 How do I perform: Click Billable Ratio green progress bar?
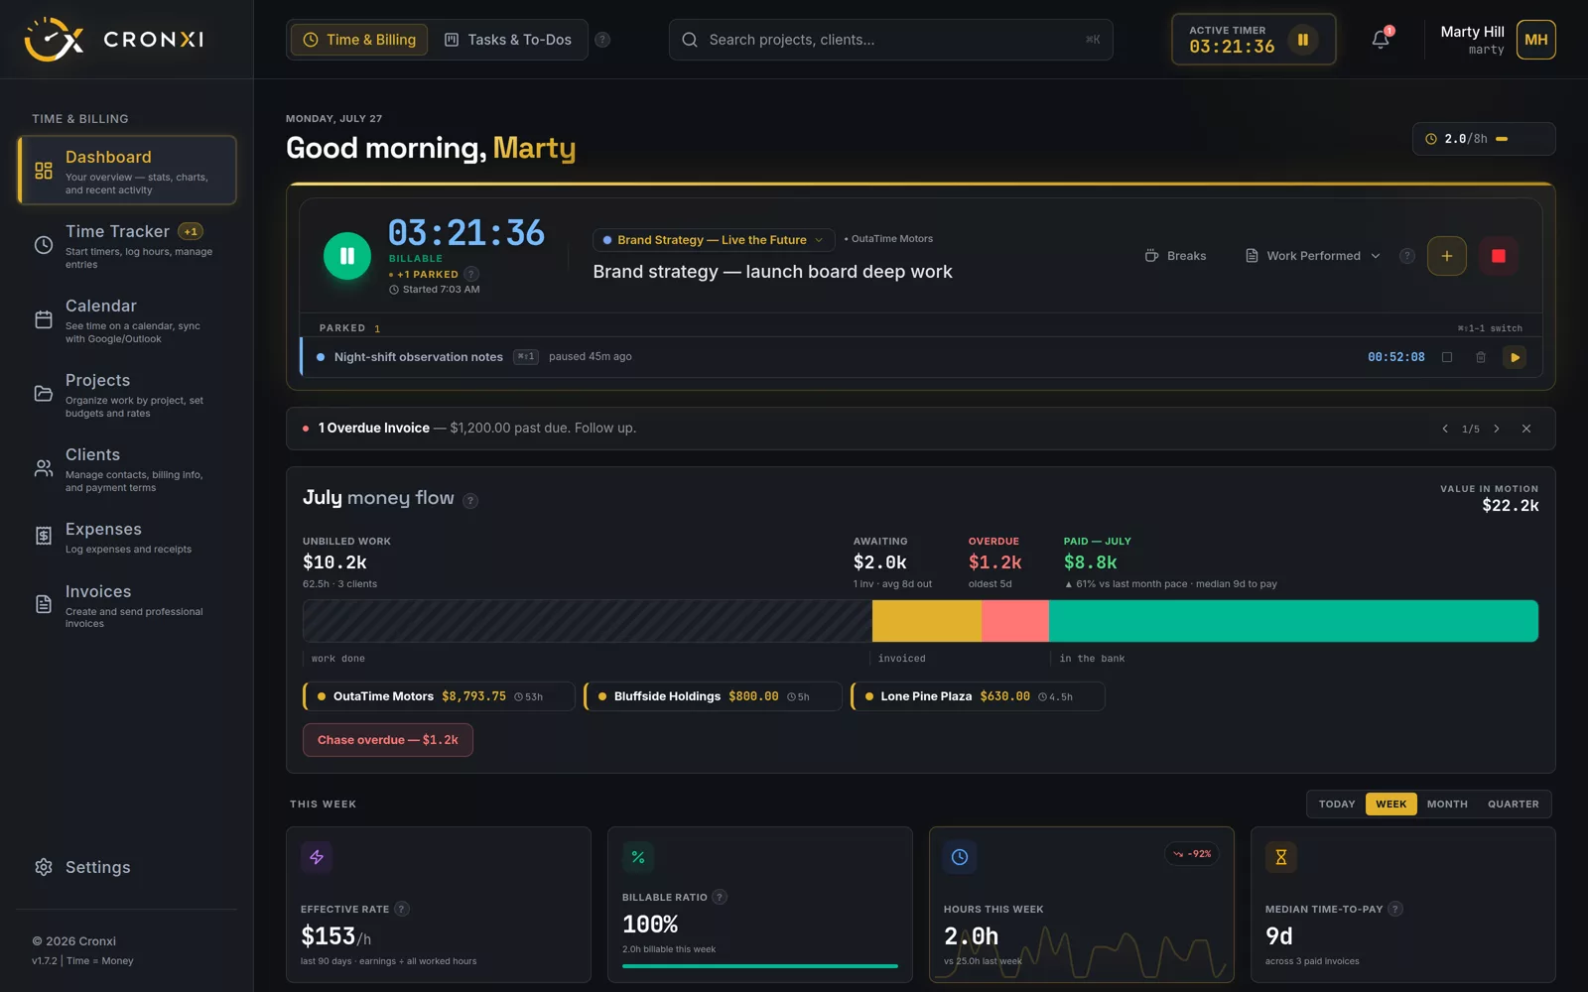[x=760, y=966]
